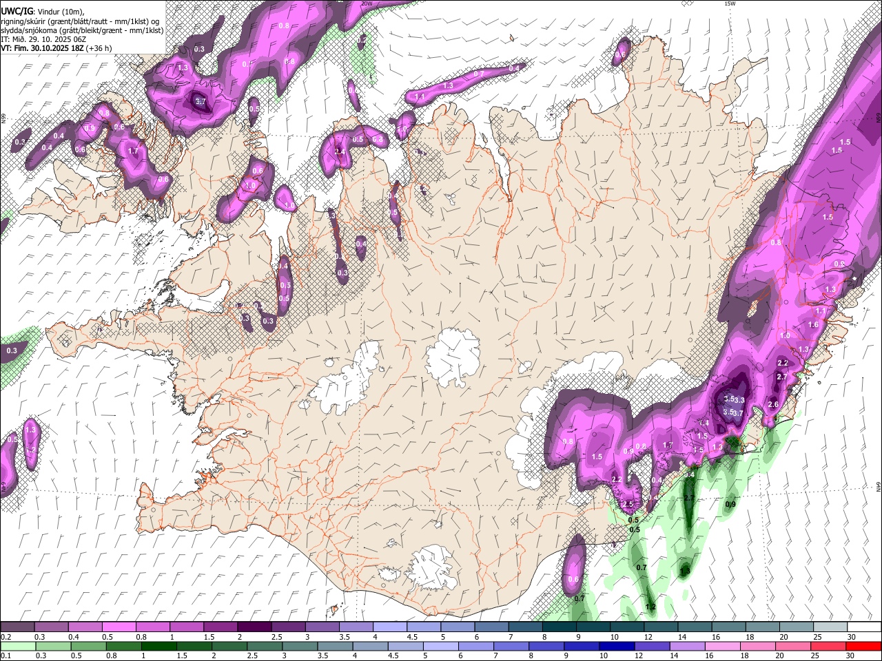Select the darkest green 1–1.5 rain swatch
Viewport: 882px width, 661px height.
tap(159, 646)
